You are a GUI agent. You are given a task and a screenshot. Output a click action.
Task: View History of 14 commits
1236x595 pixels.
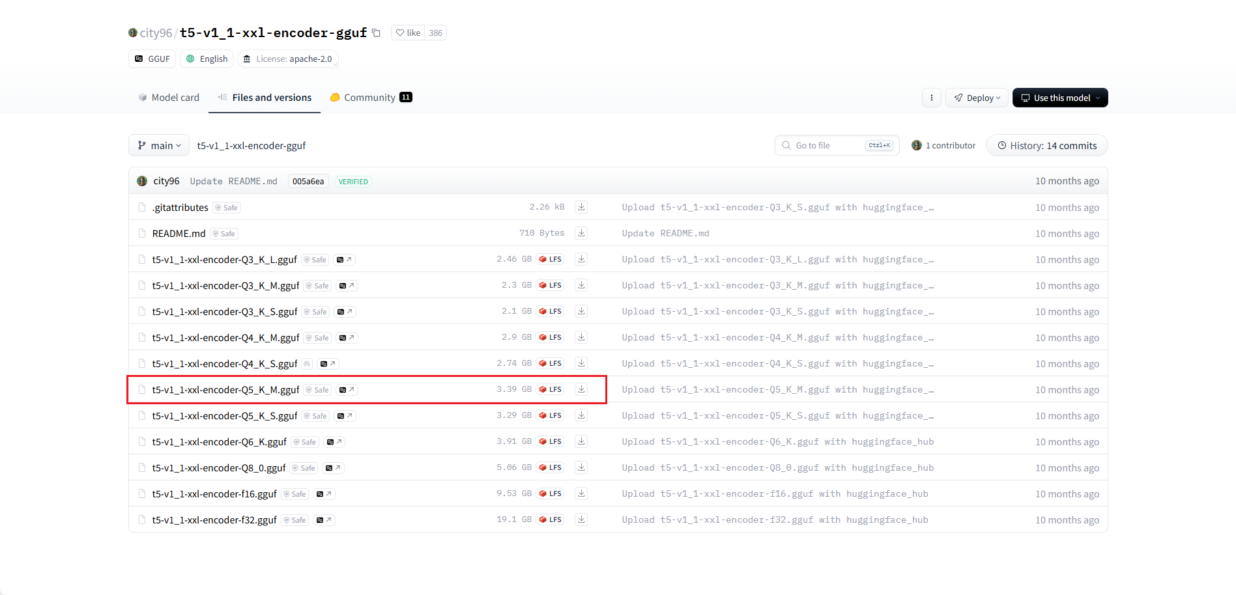coord(1046,145)
